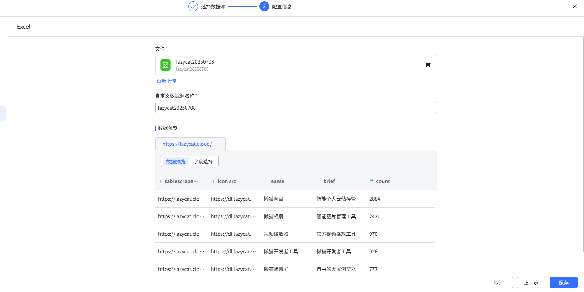Click the text type icon of name column
The width and height of the screenshot is (584, 292).
coord(266,181)
